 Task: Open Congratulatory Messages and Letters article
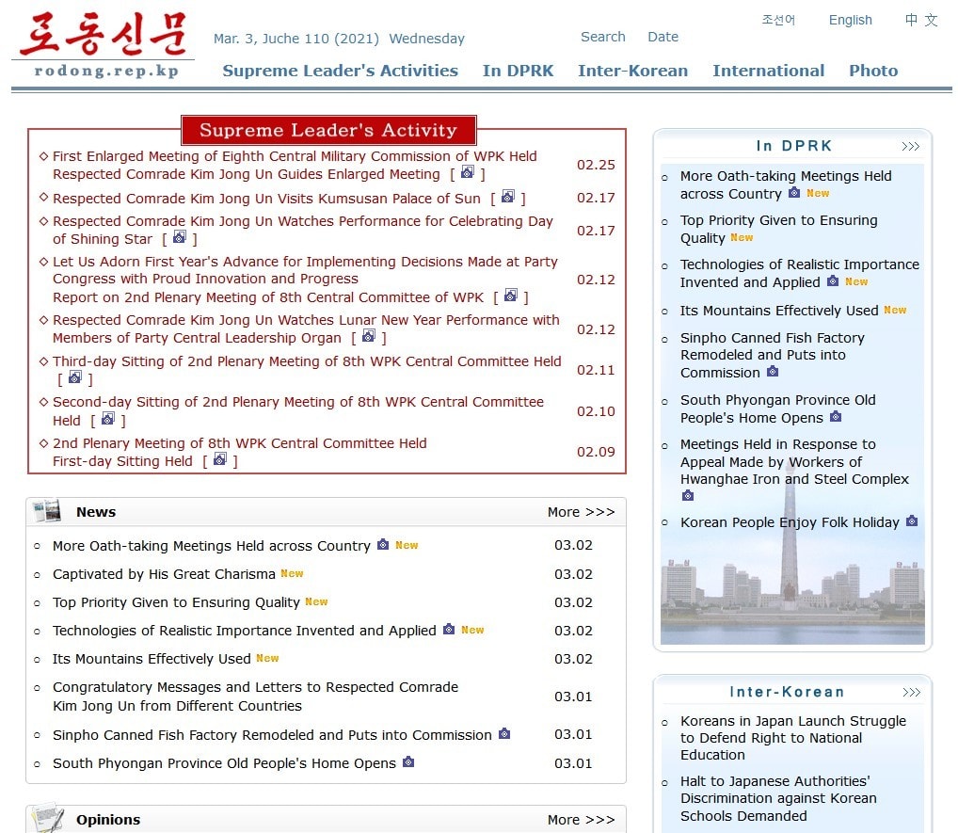(x=255, y=697)
